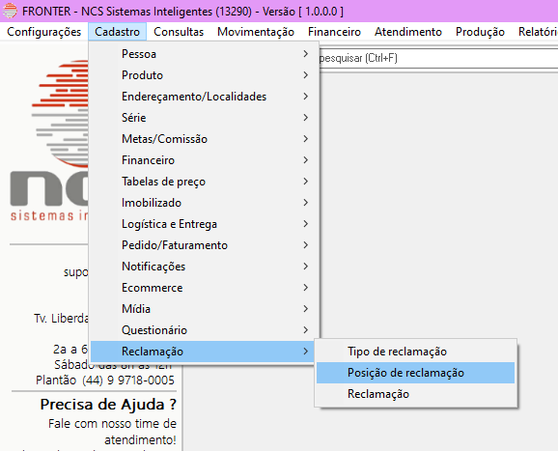The height and width of the screenshot is (451, 558).
Task: Expand the Pessoa submenu arrow
Action: click(305, 54)
